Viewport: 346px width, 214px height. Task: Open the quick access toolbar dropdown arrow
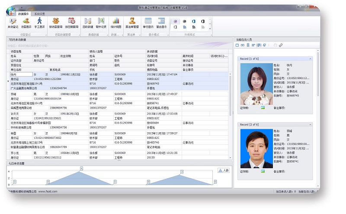click(22, 8)
